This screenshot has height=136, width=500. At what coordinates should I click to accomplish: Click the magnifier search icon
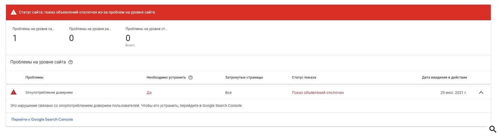coord(493,129)
